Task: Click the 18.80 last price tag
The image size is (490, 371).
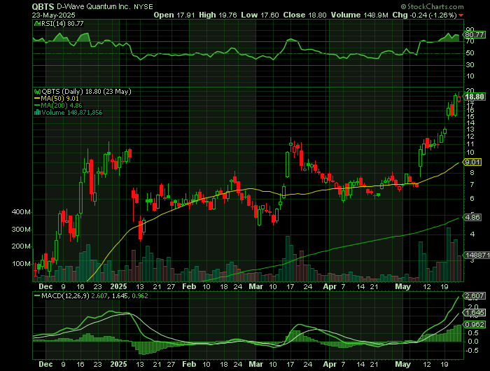Action: tap(475, 97)
